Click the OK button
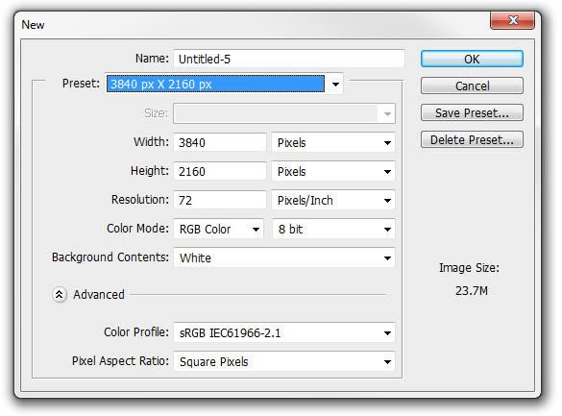The image size is (562, 416). pyautogui.click(x=472, y=59)
